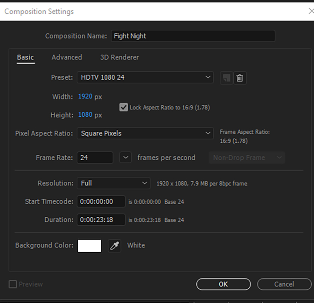Click Frame Aspect Ratio 16:9 (1.78) text

pos(245,136)
